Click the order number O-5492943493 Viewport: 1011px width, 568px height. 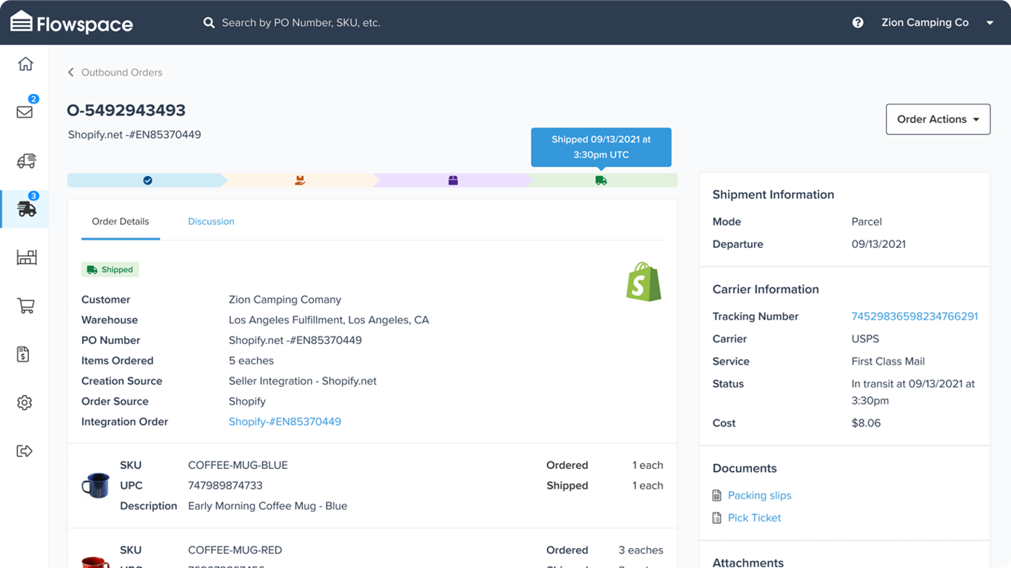(x=127, y=110)
